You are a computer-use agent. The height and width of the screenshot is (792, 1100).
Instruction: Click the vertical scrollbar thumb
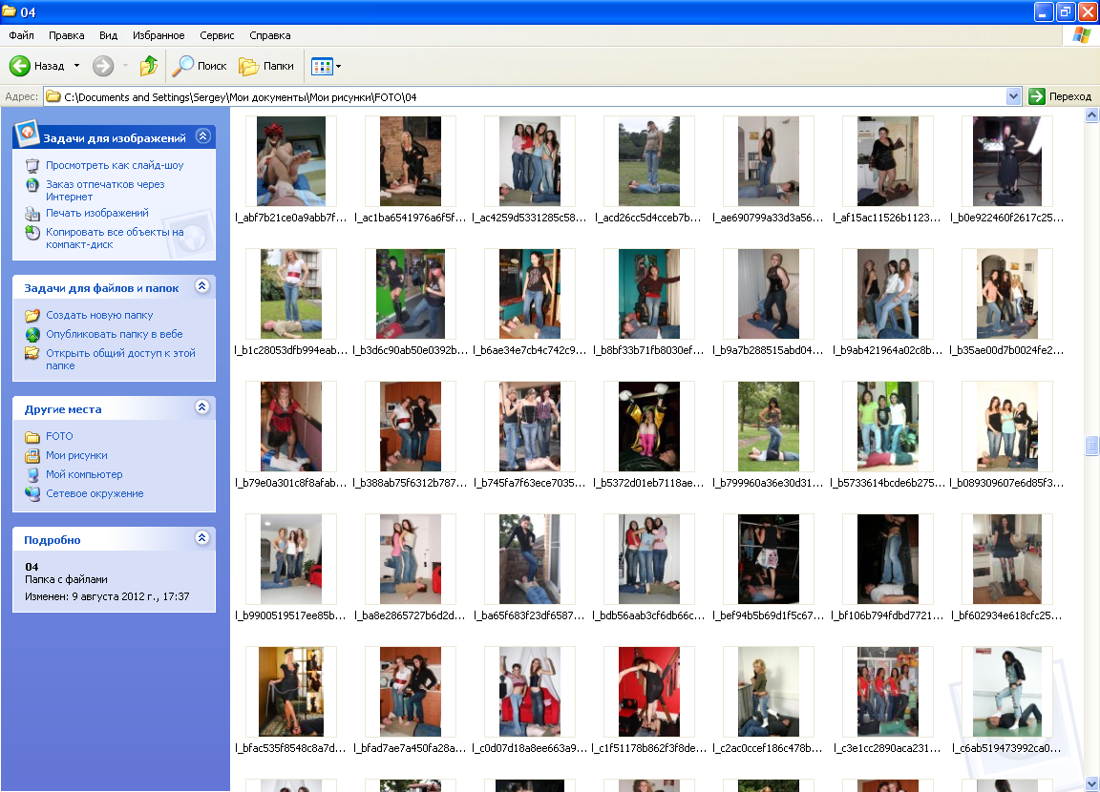pyautogui.click(x=1090, y=445)
